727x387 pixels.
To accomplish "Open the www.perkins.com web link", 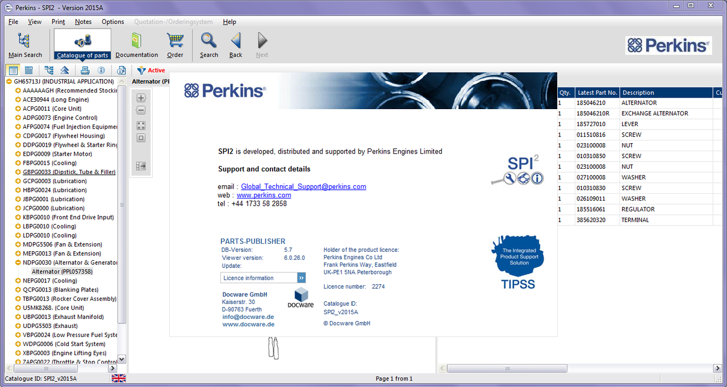I will [264, 195].
